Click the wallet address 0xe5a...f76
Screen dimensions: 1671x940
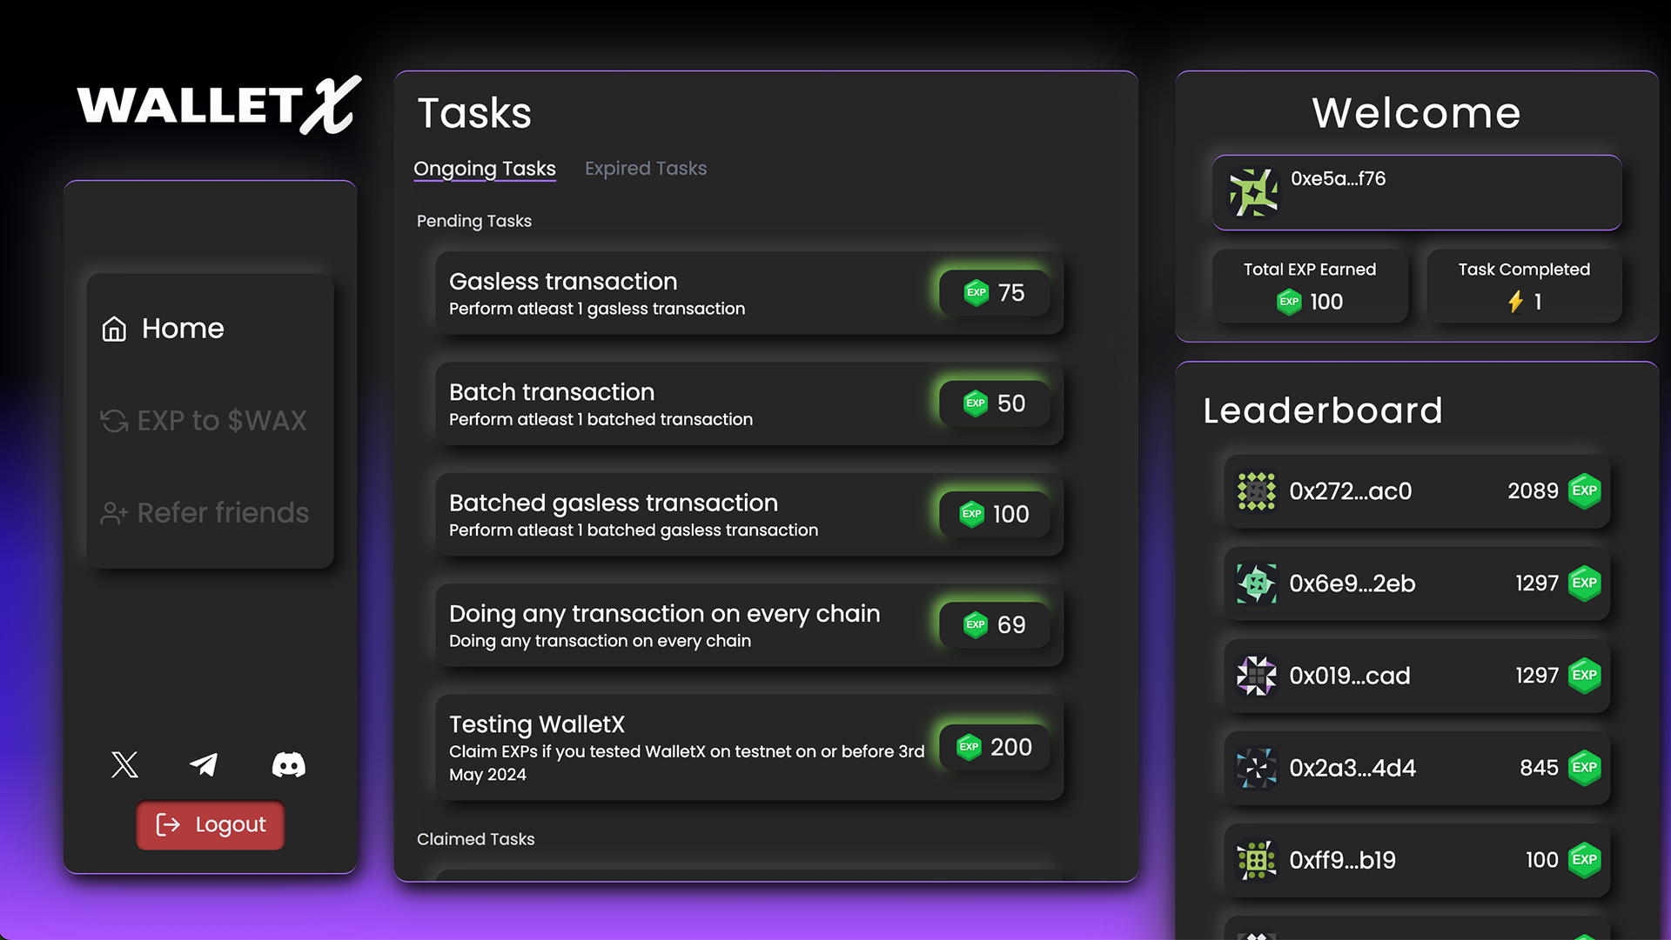(x=1338, y=179)
